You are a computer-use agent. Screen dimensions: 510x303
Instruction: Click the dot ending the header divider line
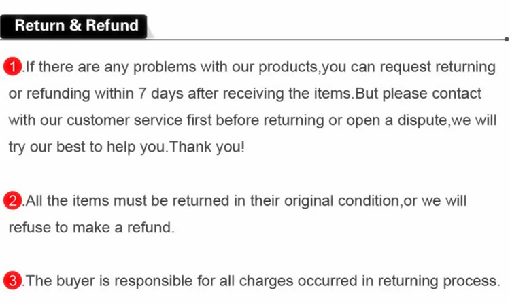pos(507,39)
